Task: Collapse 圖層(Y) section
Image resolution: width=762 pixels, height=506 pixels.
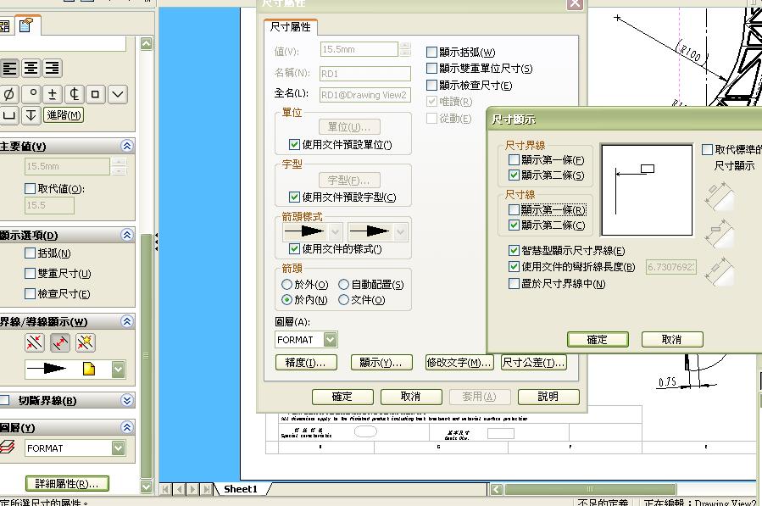Action: [x=127, y=427]
